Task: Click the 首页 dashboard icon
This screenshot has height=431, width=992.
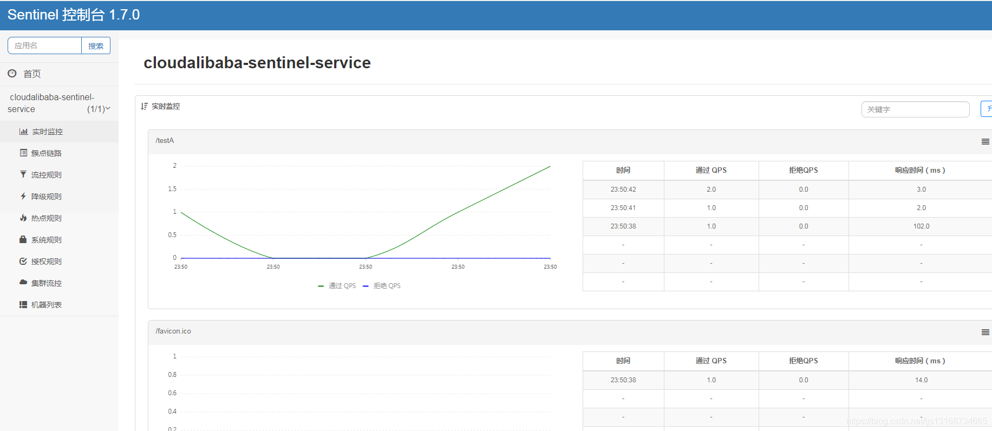Action: (x=12, y=73)
